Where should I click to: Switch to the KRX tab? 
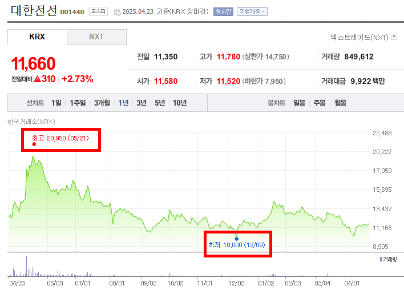pyautogui.click(x=37, y=37)
